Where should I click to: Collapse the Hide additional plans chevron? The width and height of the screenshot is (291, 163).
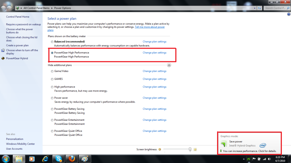tap(169, 65)
